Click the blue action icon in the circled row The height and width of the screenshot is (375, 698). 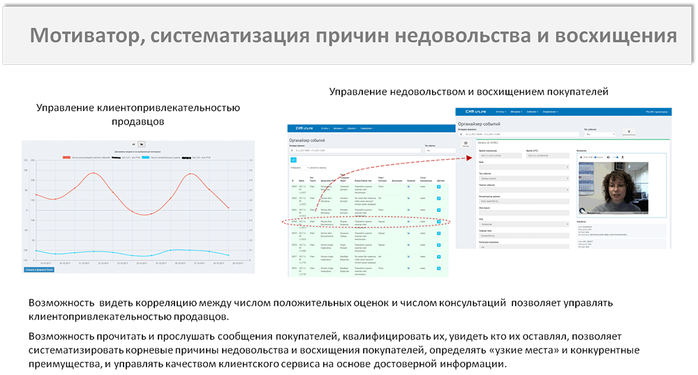click(438, 223)
